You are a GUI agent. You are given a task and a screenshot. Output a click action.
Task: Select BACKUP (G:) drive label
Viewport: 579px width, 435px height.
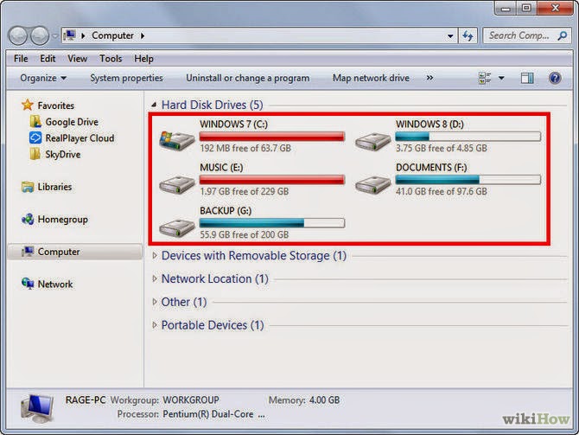click(226, 211)
